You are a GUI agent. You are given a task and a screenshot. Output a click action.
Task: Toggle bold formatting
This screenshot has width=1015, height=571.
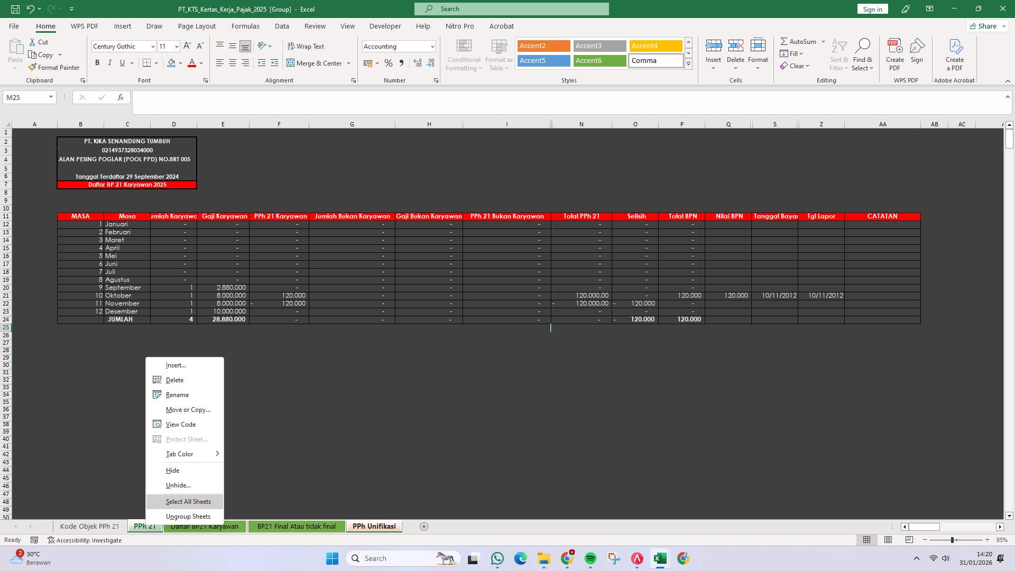pyautogui.click(x=97, y=63)
